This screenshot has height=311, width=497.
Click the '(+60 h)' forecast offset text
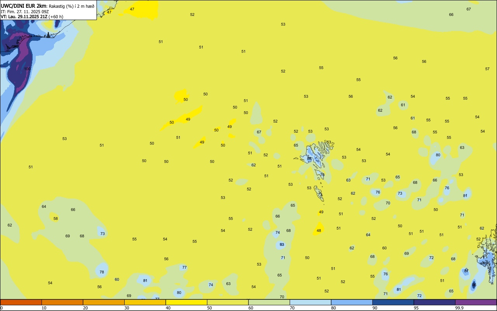[56, 17]
